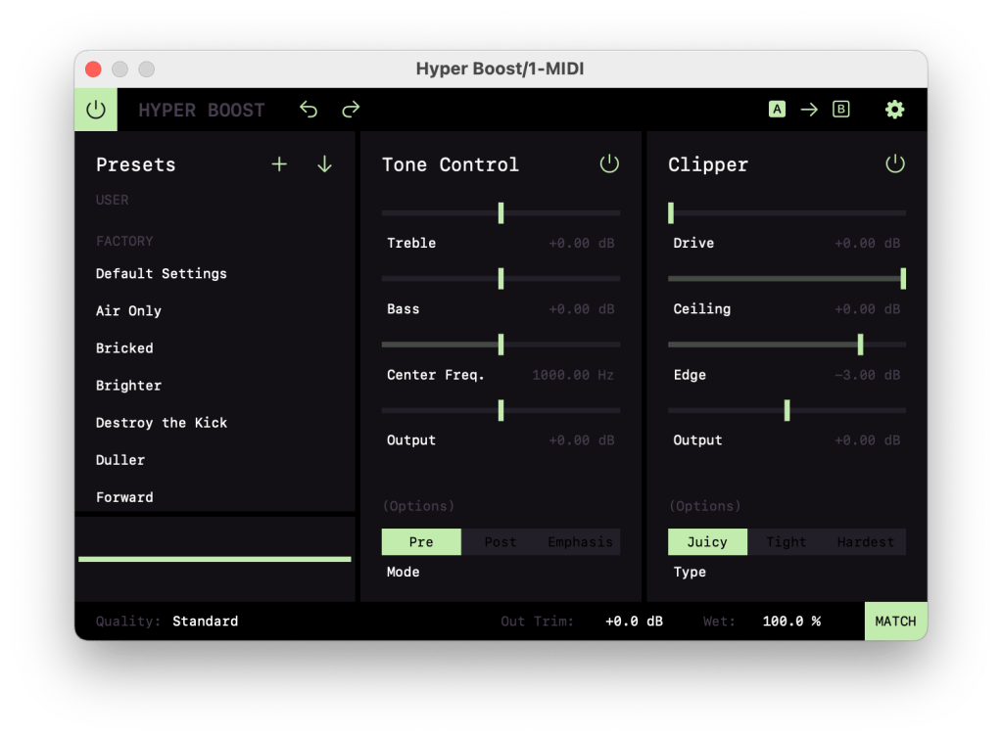1002x739 pixels.
Task: Select Post mode in Tone Control
Action: (x=501, y=542)
